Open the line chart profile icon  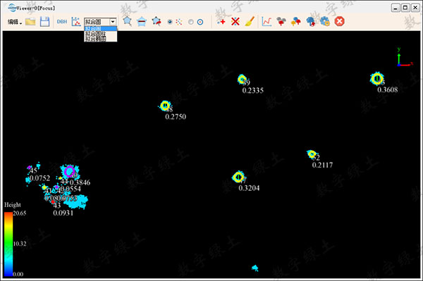[266, 22]
